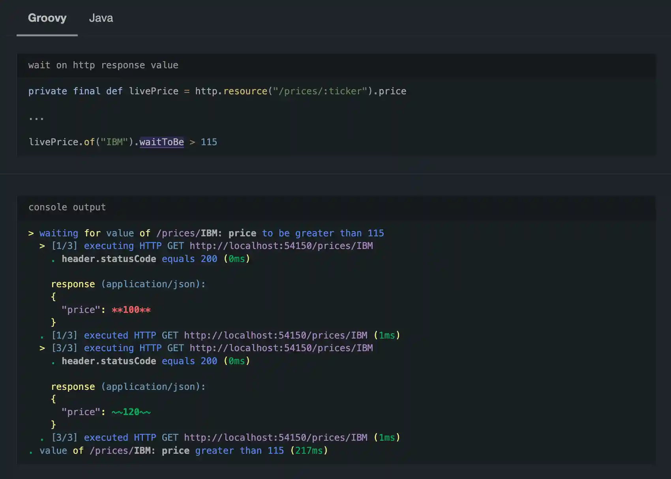Click the console output header
Image resolution: width=671 pixels, height=479 pixels.
[x=67, y=207]
